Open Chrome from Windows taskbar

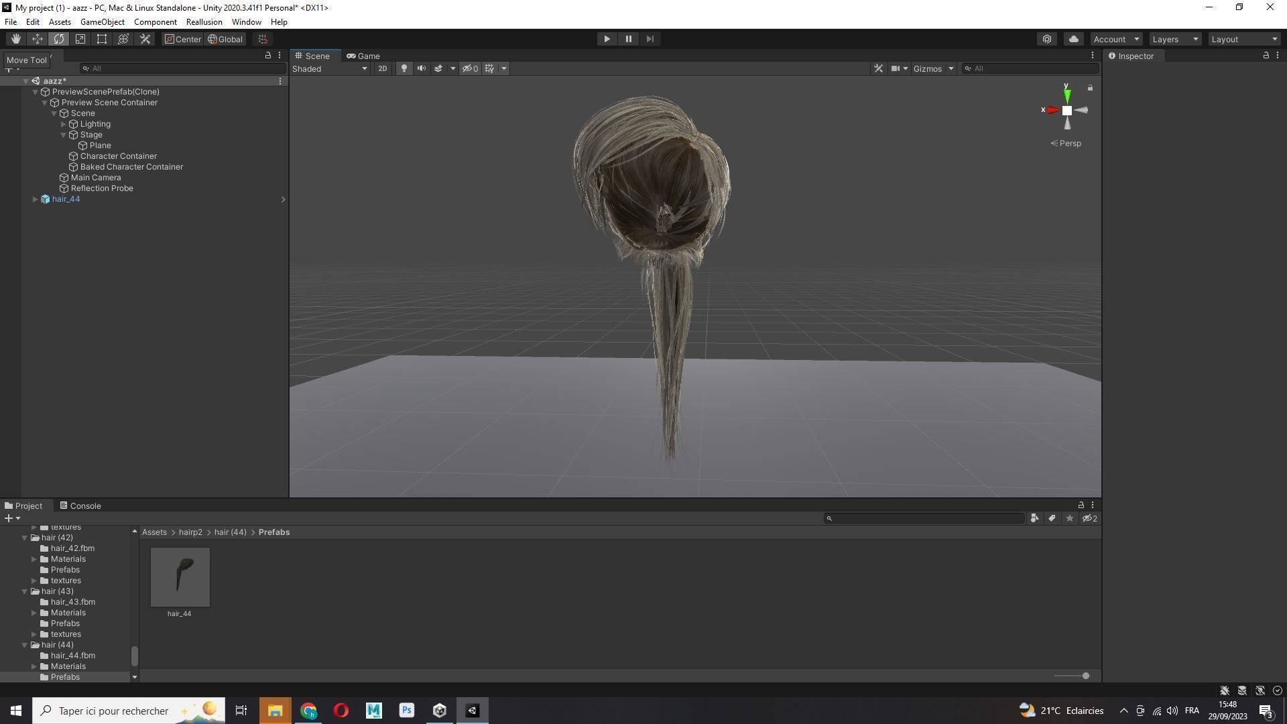tap(308, 711)
